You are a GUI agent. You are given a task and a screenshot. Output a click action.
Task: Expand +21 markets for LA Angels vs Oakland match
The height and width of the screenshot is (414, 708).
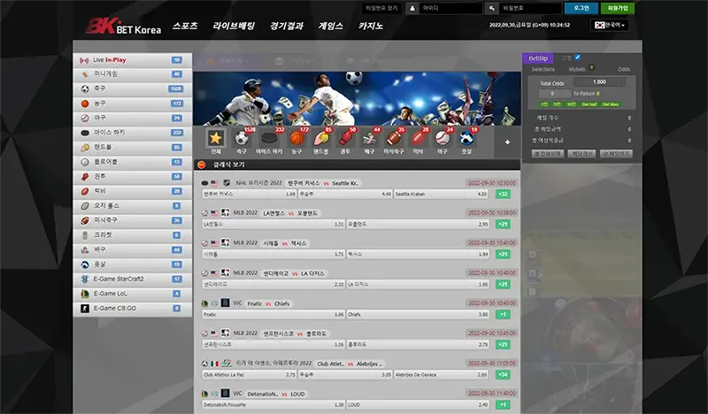click(503, 224)
